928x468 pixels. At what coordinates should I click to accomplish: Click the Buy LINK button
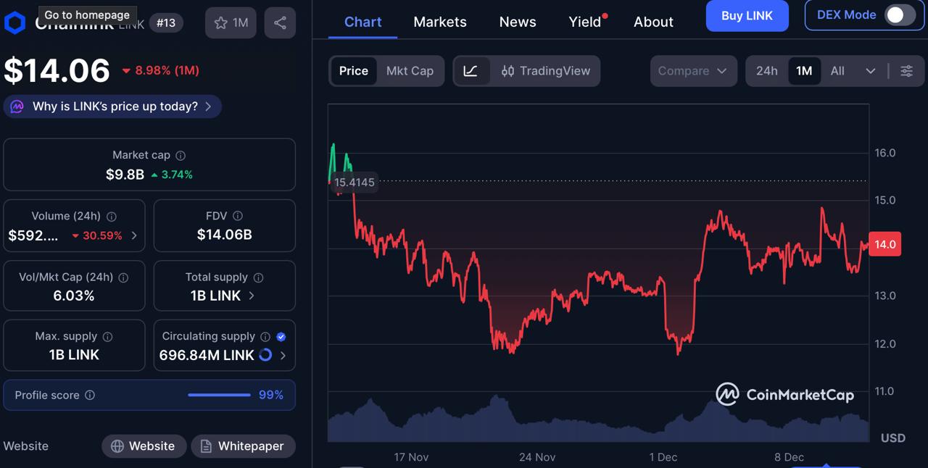click(747, 16)
